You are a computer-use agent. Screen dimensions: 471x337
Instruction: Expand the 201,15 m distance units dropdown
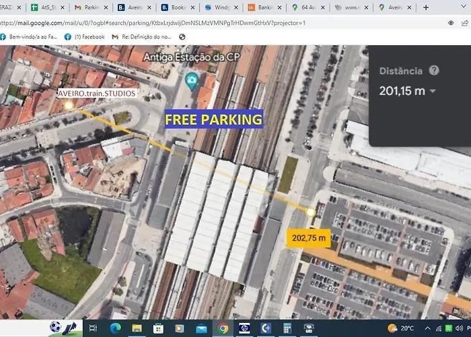pyautogui.click(x=433, y=91)
